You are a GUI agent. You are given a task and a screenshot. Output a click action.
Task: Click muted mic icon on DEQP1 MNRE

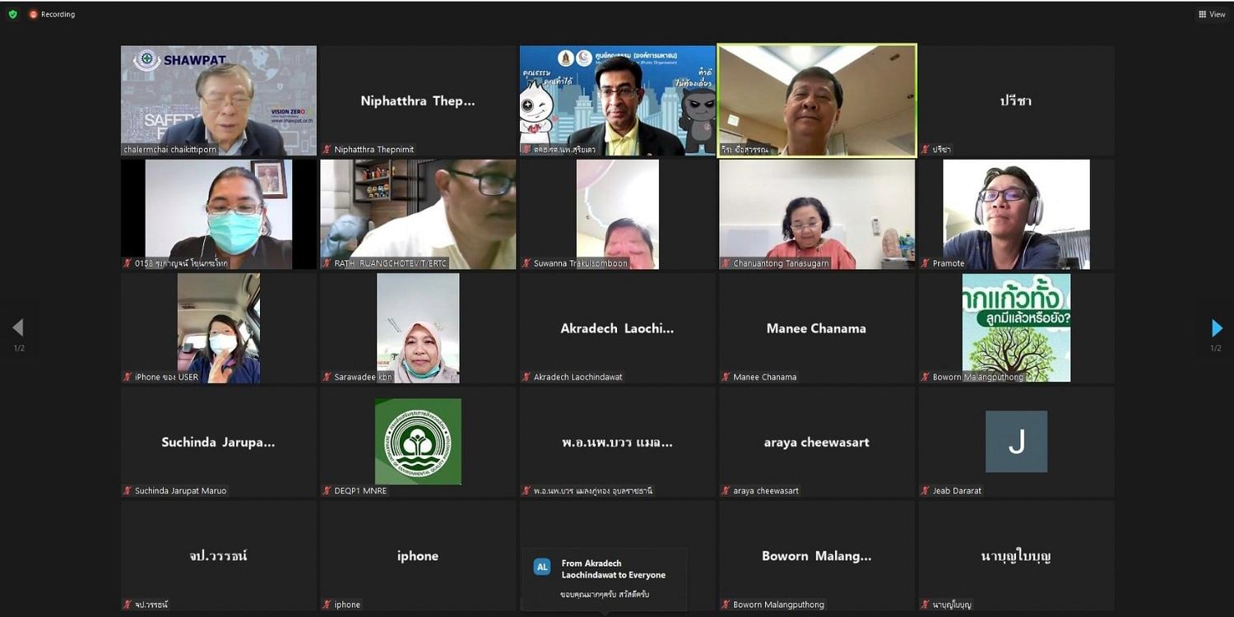click(327, 490)
